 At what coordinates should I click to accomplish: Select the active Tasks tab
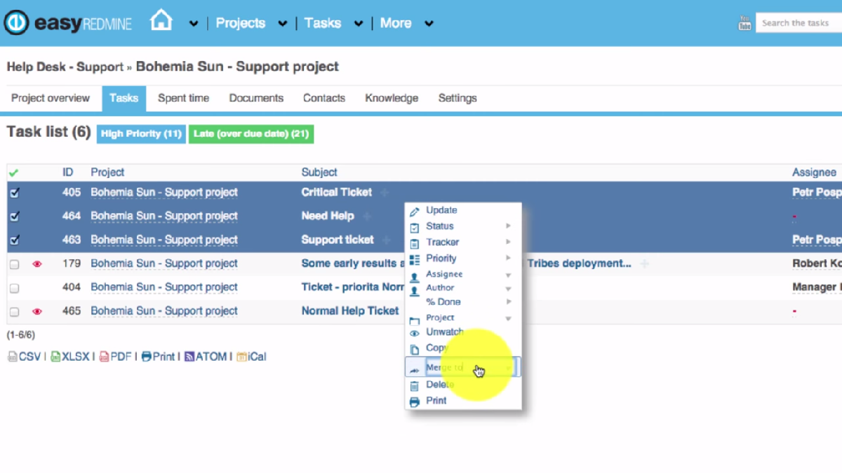(x=123, y=98)
